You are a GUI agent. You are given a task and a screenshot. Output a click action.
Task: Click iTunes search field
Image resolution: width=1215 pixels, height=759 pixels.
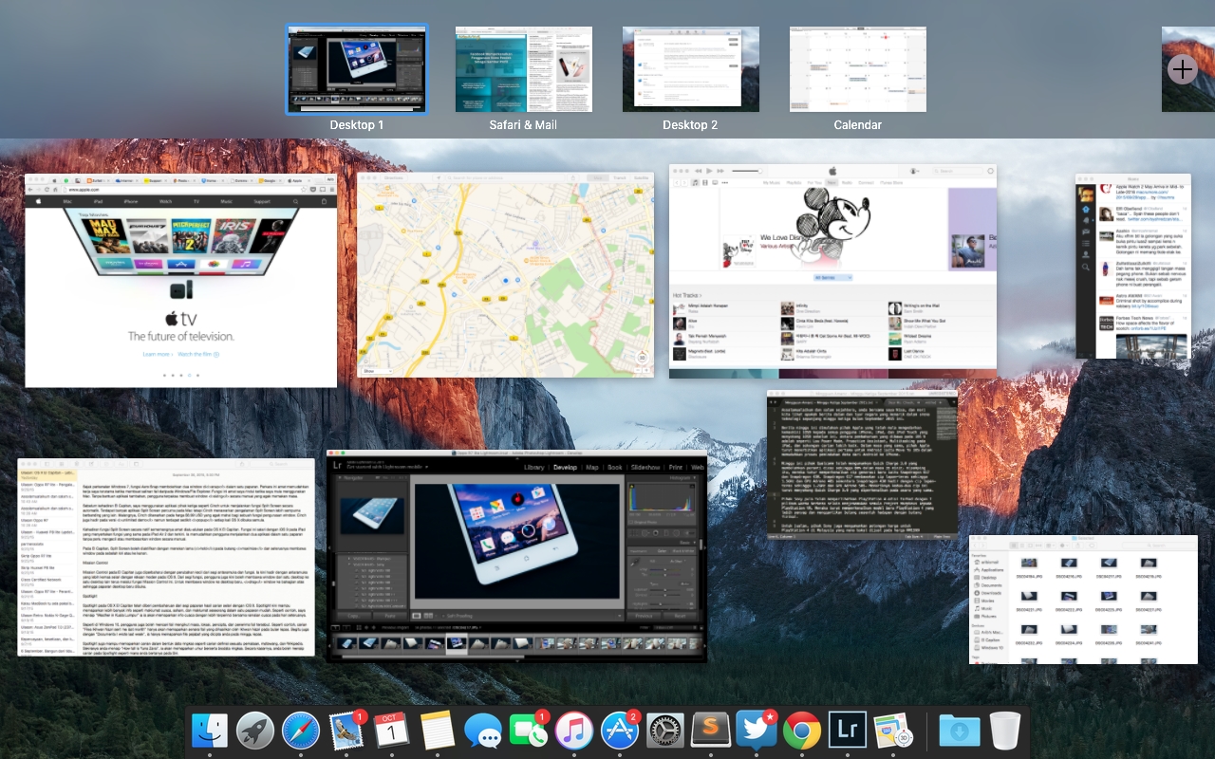(x=958, y=171)
